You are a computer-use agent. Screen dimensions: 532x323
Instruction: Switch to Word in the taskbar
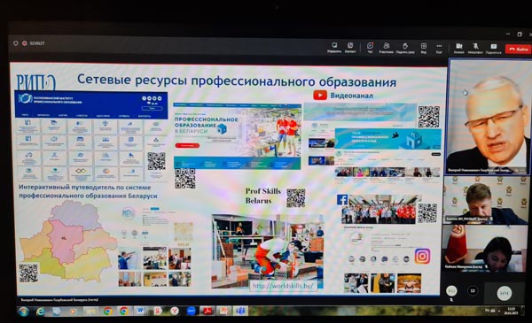(140, 311)
